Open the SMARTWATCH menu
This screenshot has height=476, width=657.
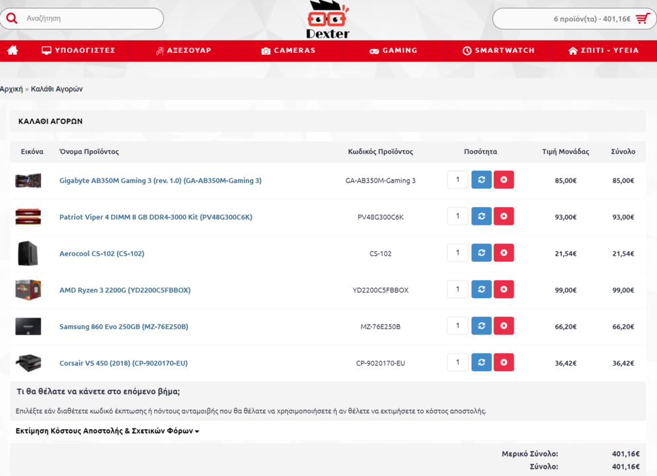tap(498, 50)
